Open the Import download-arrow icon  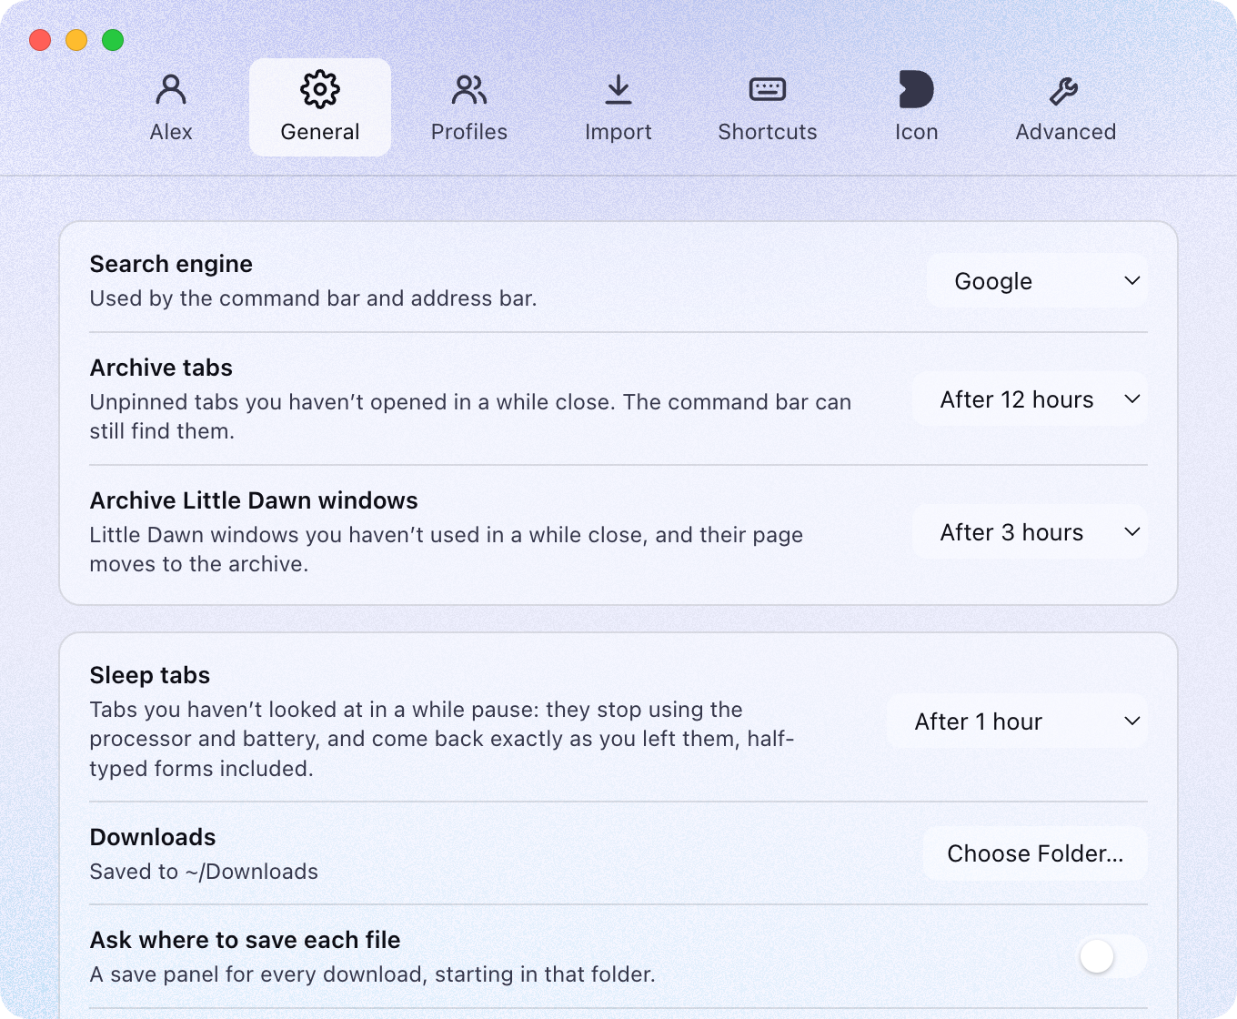click(618, 89)
